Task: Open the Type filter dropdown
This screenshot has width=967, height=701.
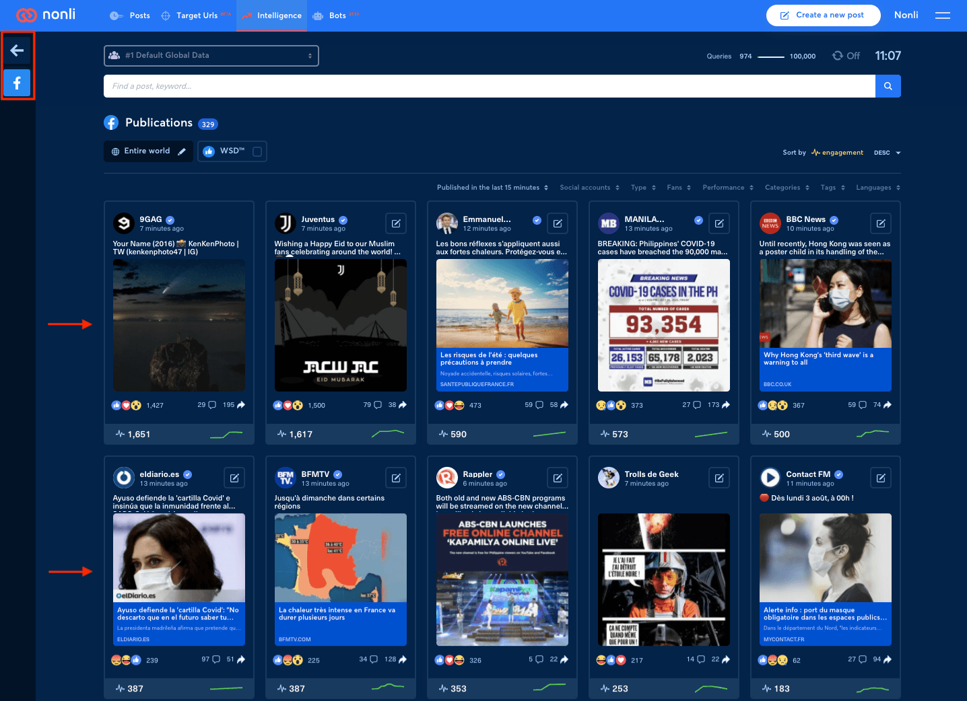Action: 643,188
